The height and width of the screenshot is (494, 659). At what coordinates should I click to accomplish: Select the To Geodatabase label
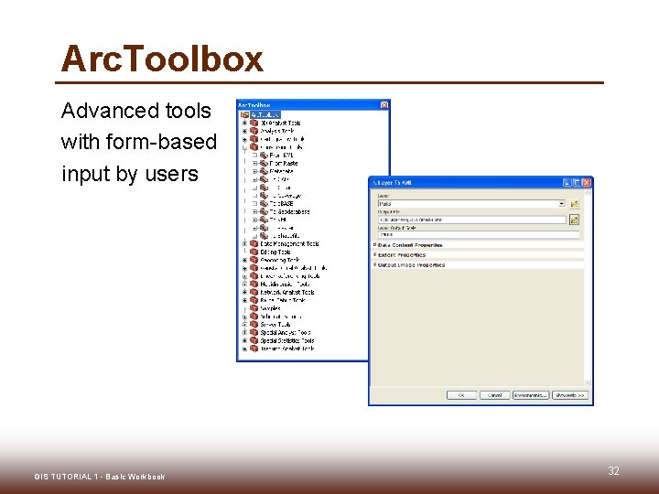(289, 211)
